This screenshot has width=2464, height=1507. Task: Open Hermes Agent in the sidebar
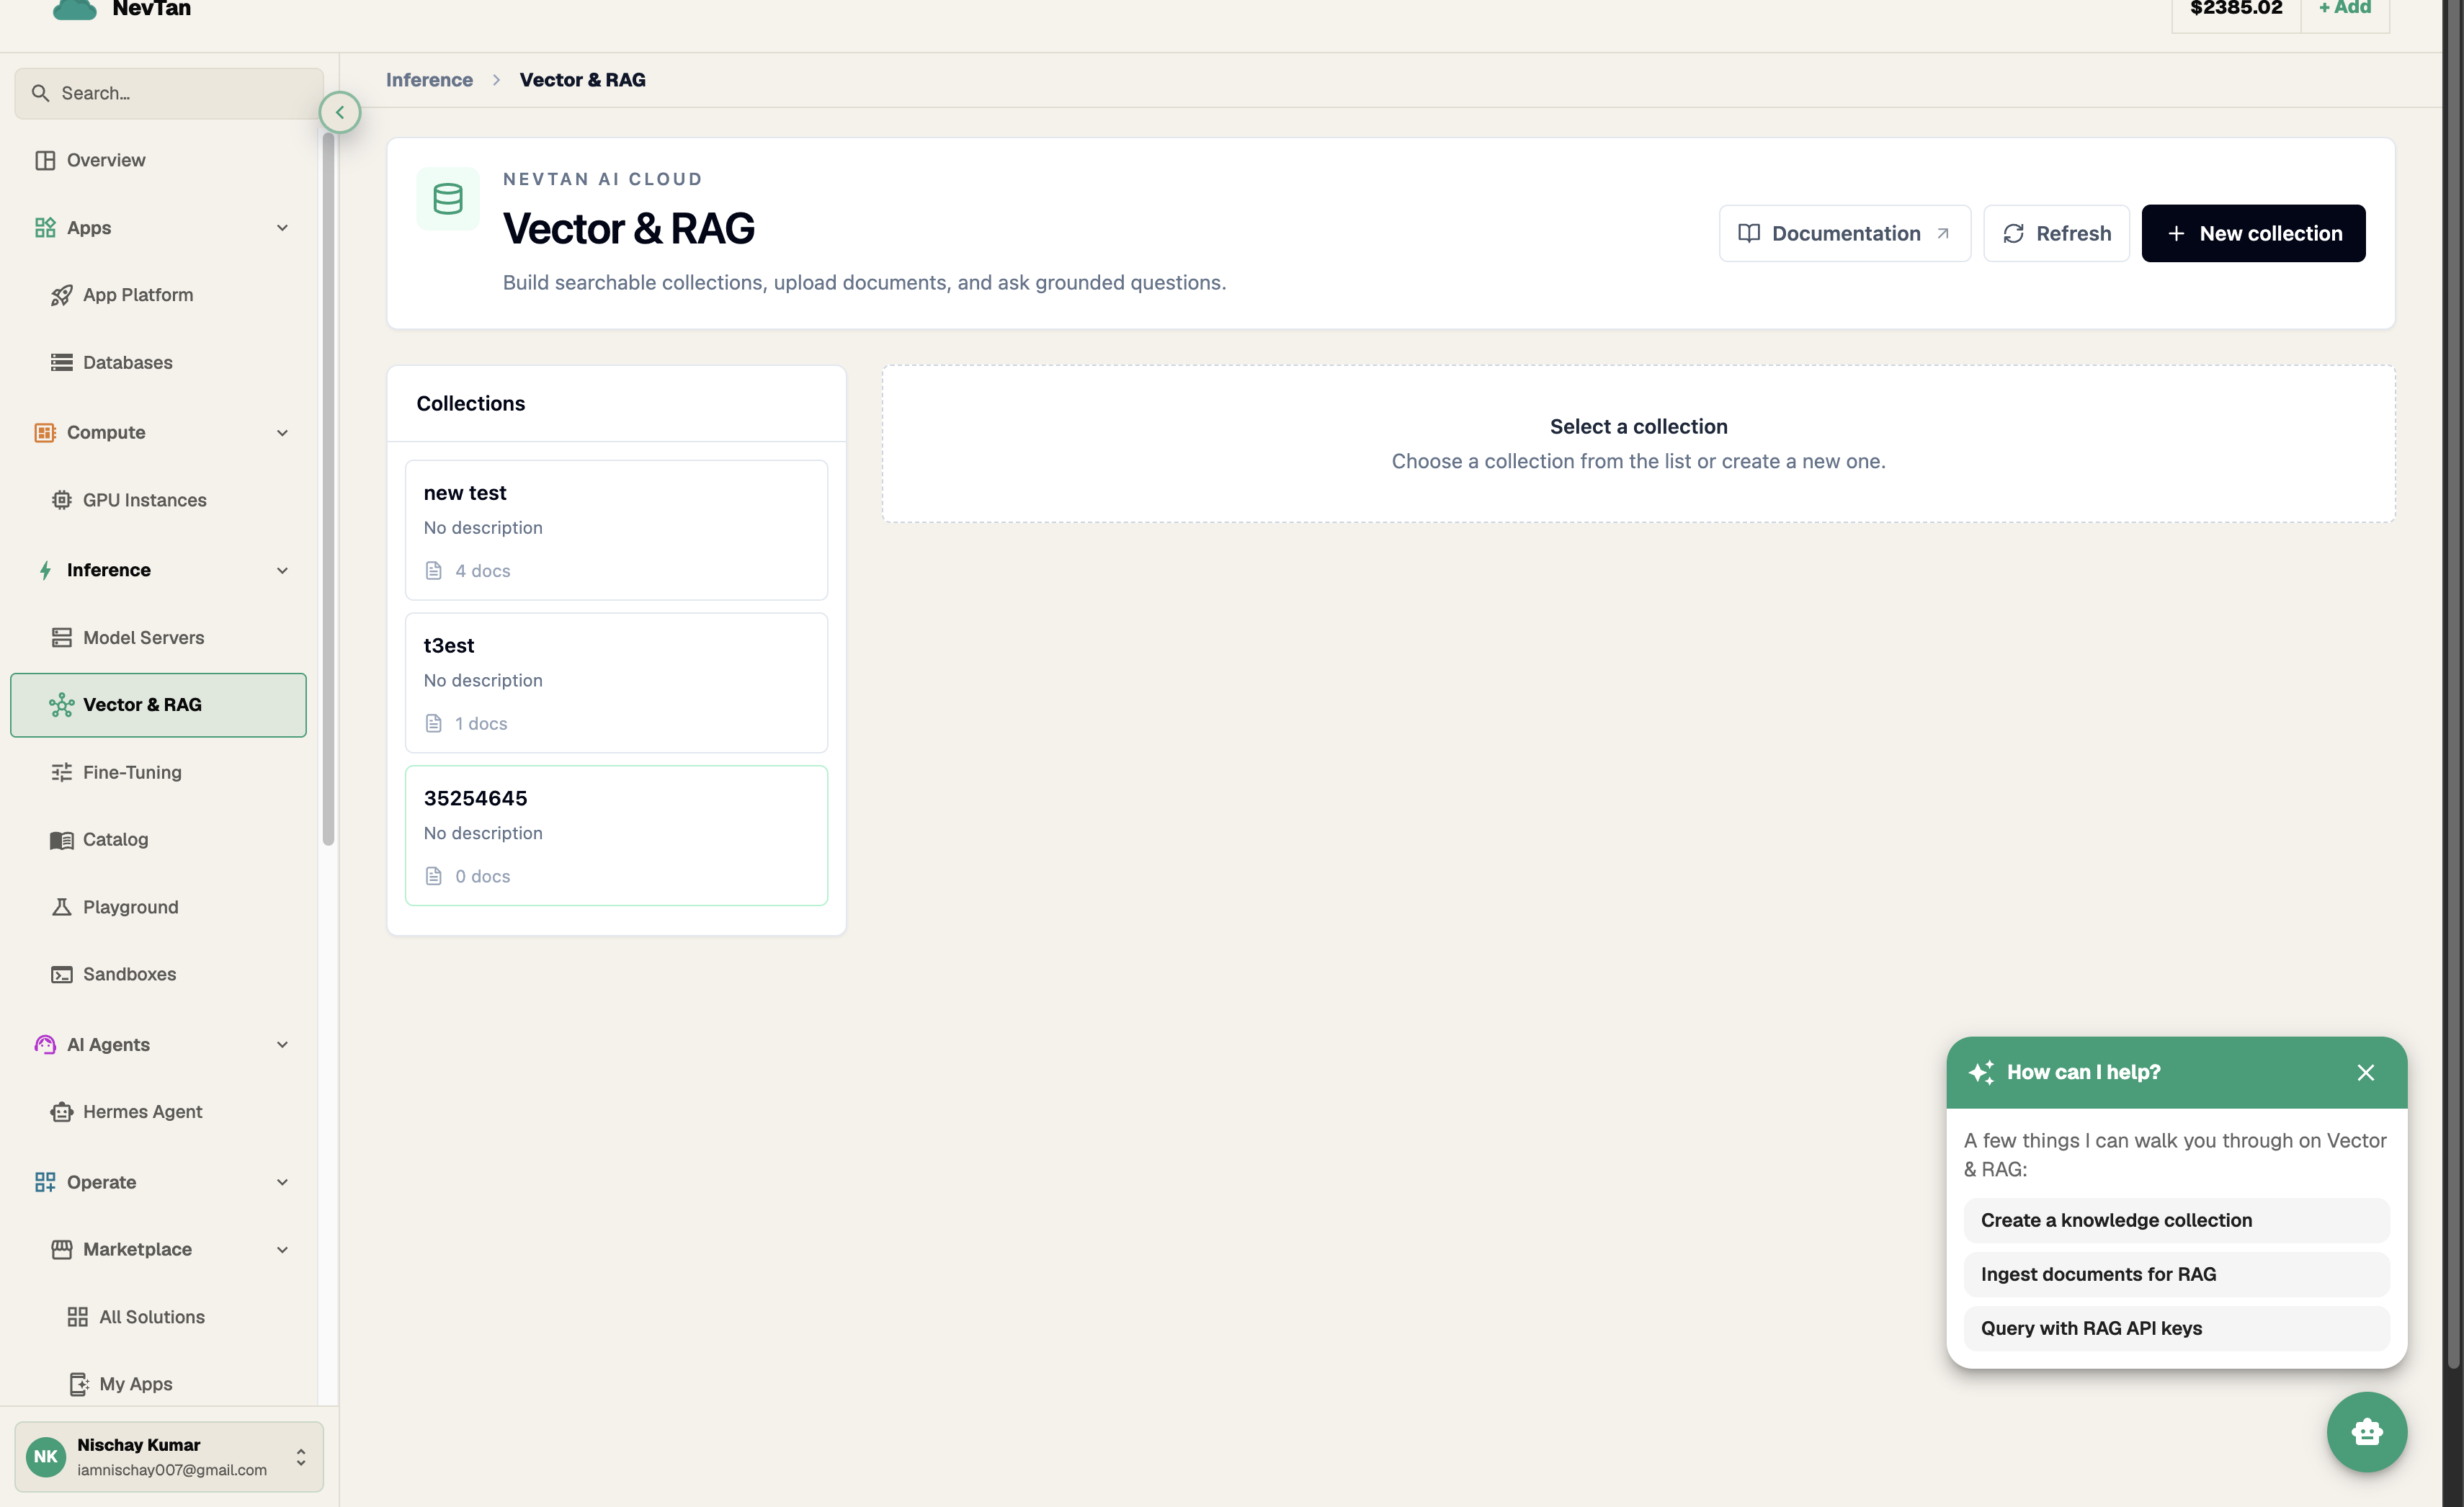pos(158,1112)
